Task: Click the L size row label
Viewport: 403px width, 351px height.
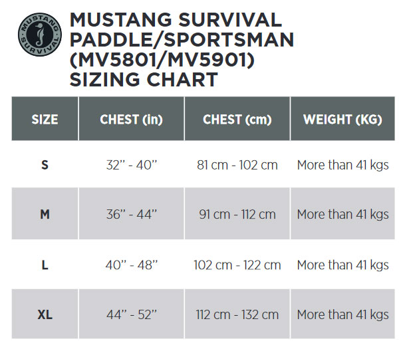Action: pos(45,265)
